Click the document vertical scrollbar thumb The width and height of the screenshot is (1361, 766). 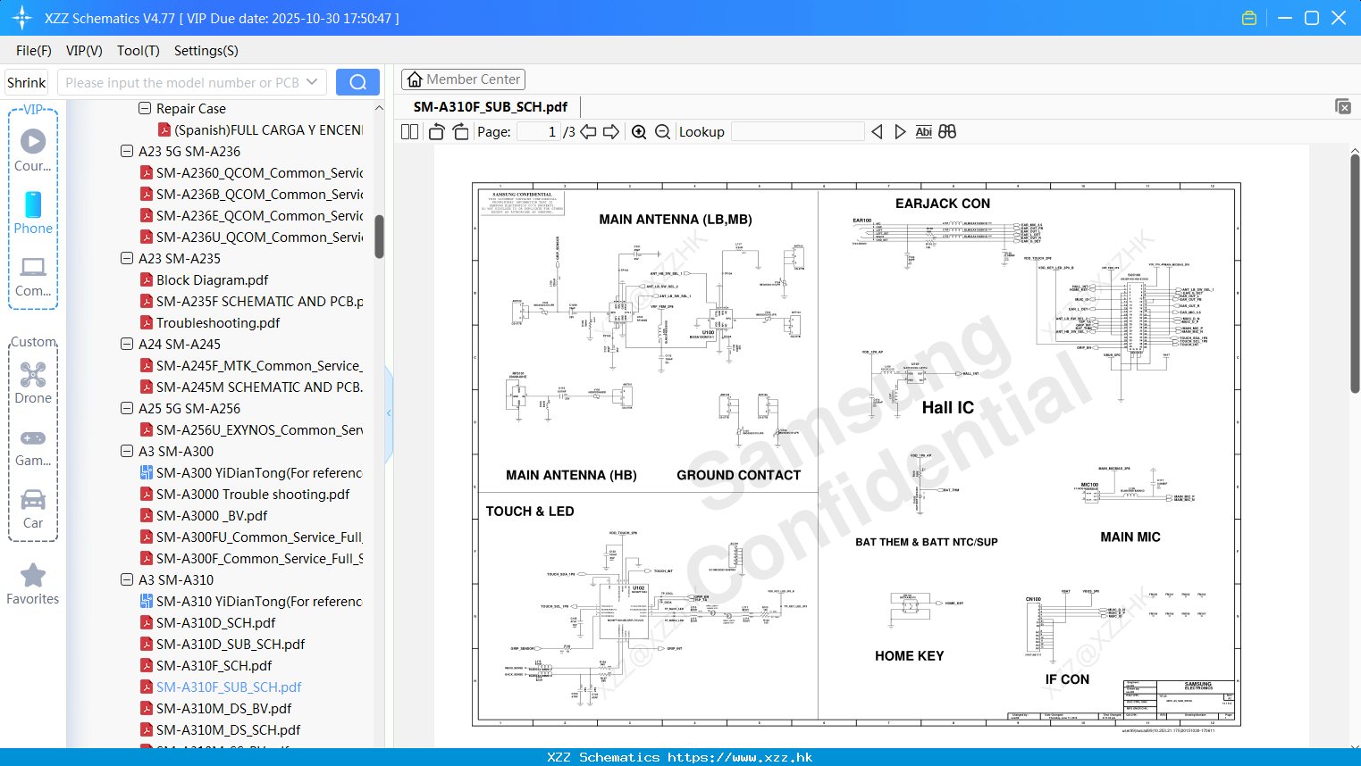click(1355, 273)
